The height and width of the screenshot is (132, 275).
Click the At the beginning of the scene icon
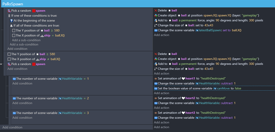[11, 20]
